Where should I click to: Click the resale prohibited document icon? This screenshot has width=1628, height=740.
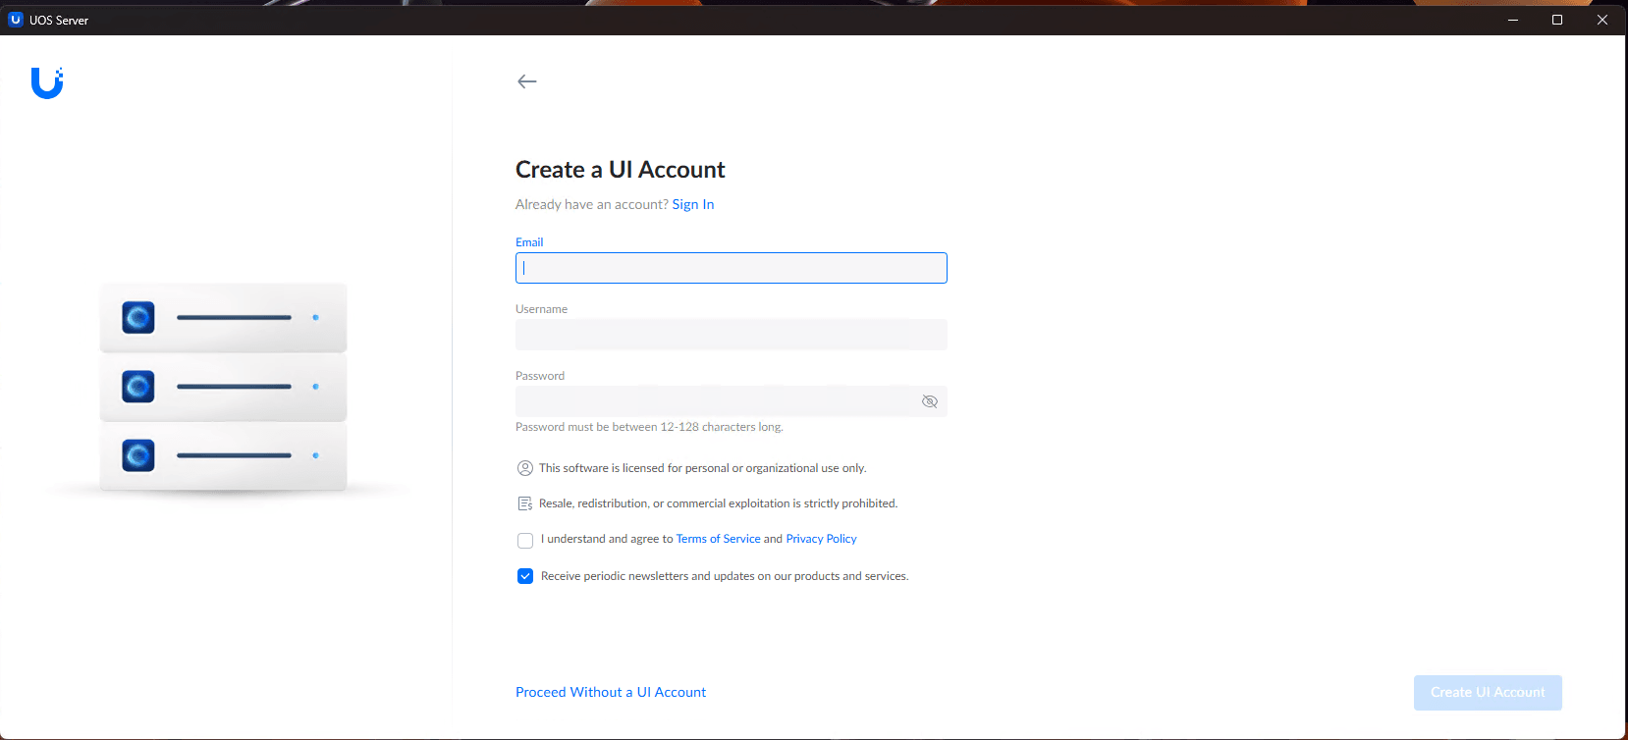[525, 503]
